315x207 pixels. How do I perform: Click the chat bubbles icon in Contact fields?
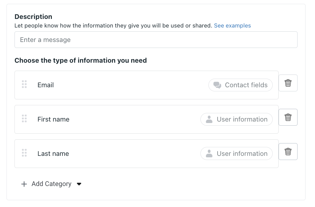(x=217, y=85)
